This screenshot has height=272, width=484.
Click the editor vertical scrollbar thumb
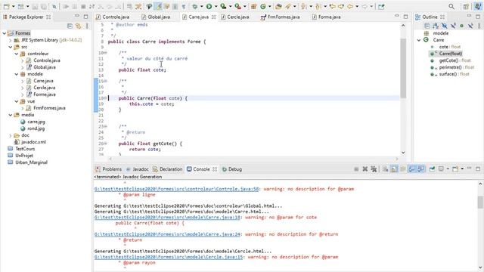(403, 68)
